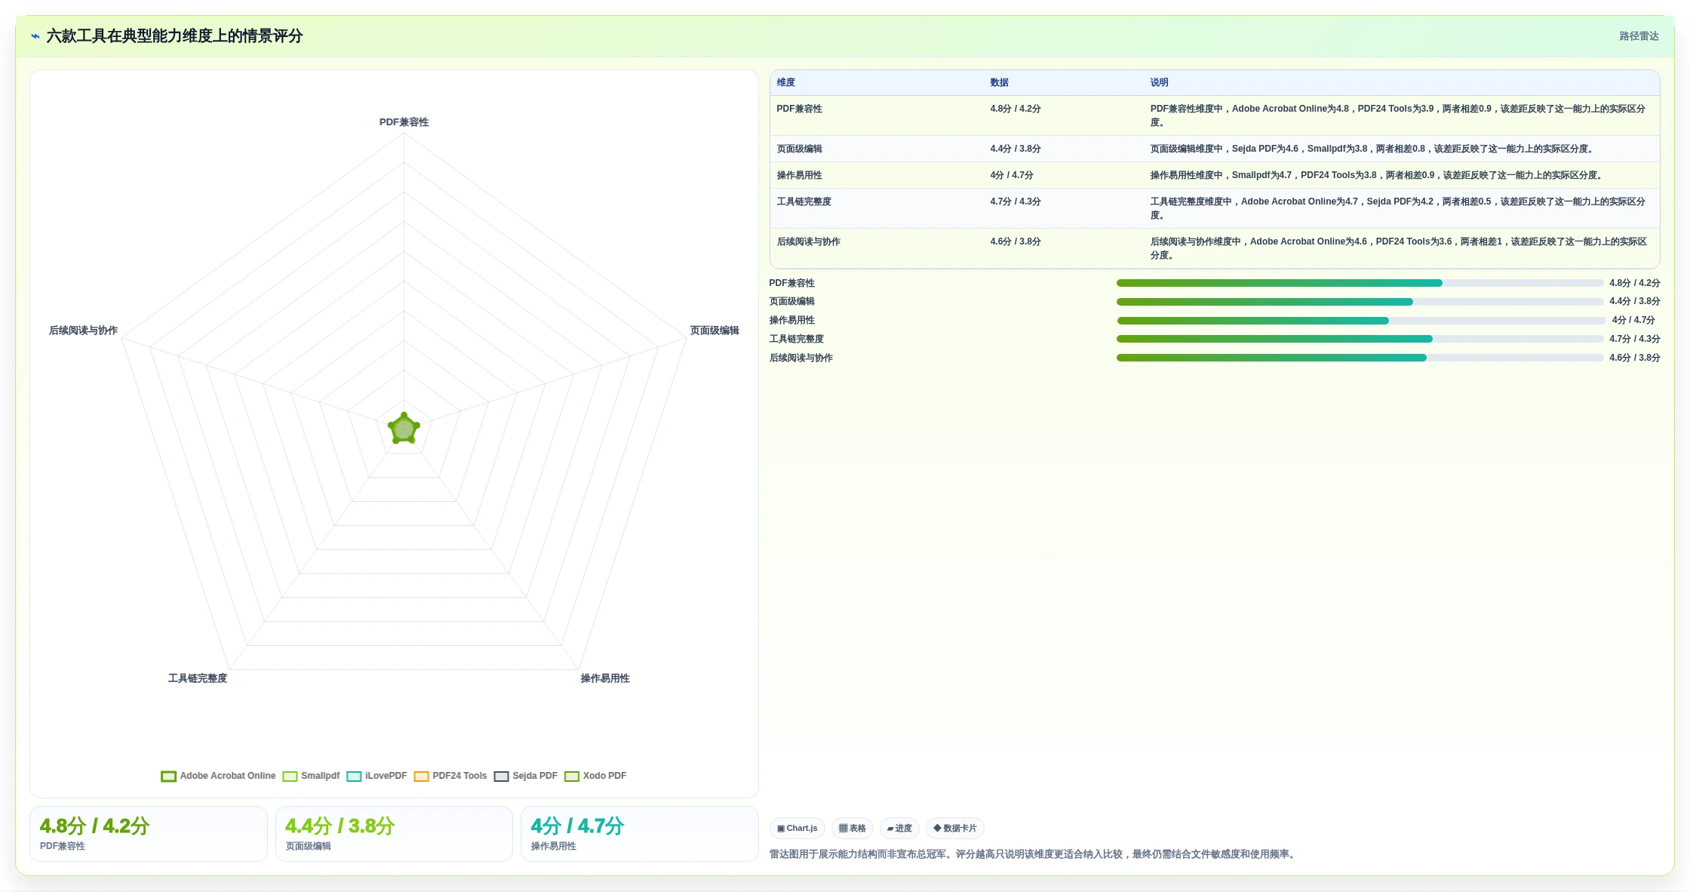Toggle iLovePDF legend swatch
This screenshot has width=1690, height=892.
pyautogui.click(x=354, y=777)
